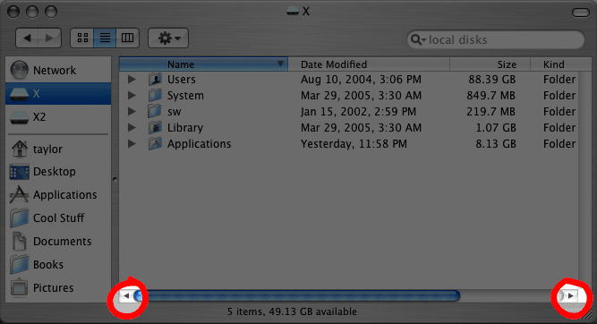This screenshot has height=324, width=597.
Task: Select the sw folder icon
Action: click(155, 111)
